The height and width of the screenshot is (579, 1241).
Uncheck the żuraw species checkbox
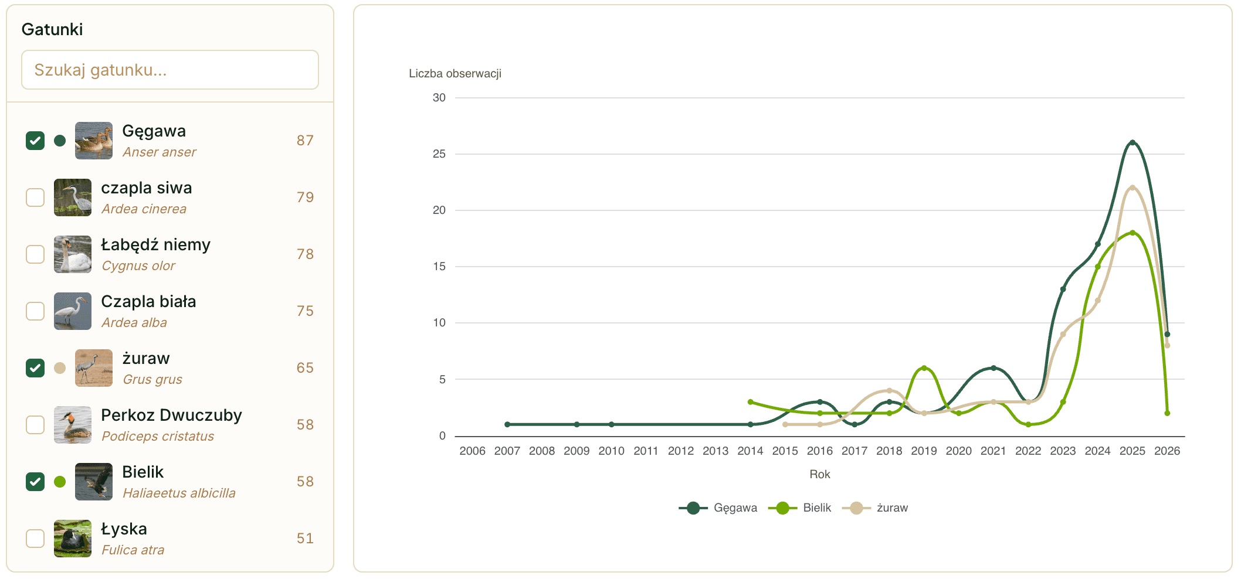click(x=35, y=368)
